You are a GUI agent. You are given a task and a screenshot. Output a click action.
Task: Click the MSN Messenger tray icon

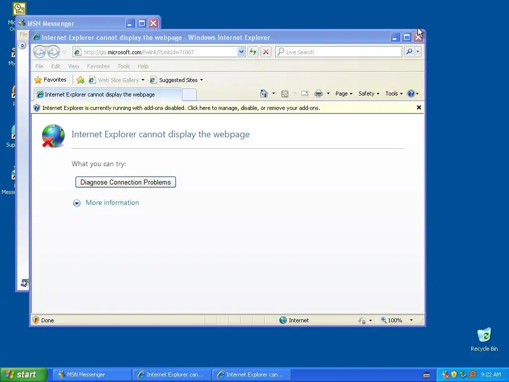pyautogui.click(x=445, y=375)
